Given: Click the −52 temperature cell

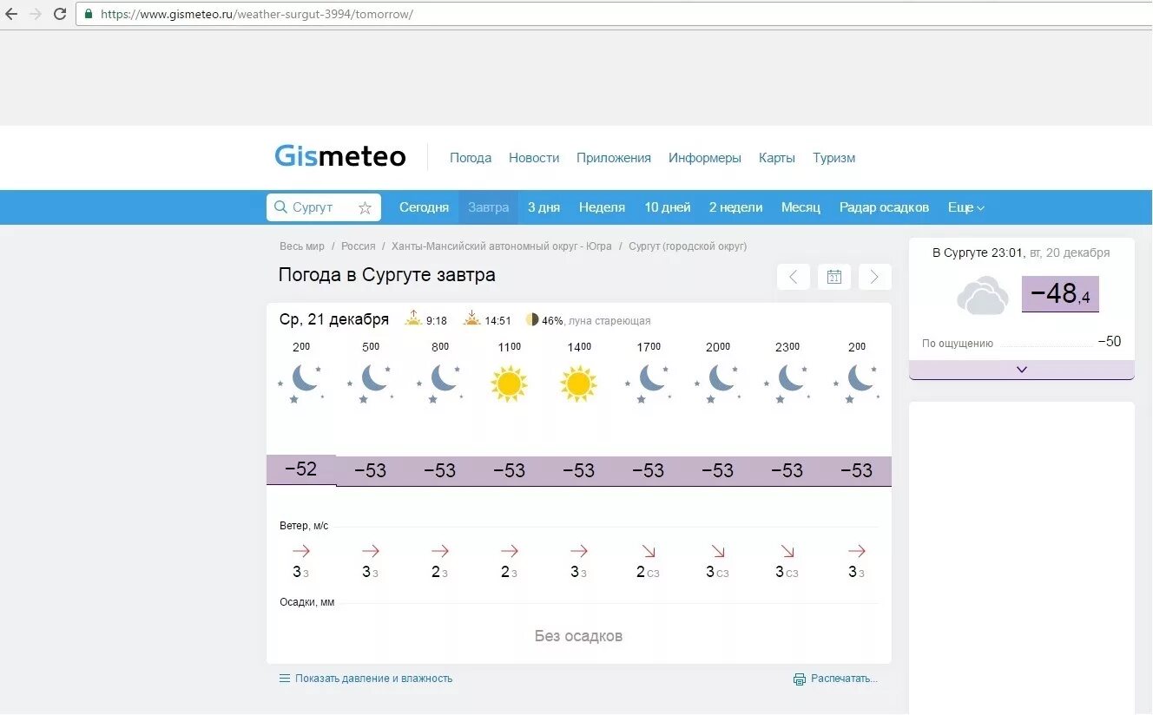Looking at the screenshot, I should coord(301,469).
